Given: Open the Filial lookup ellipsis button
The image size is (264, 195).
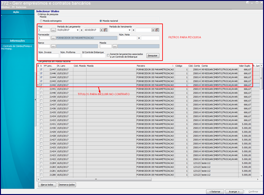Looking at the screenshot, I should click(x=53, y=30).
